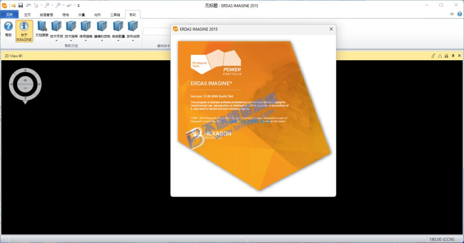Viewport: 464px width, 243px height.
Task: Click the ERDAS IMAGINE application logo in title bar
Action: click(4, 5)
